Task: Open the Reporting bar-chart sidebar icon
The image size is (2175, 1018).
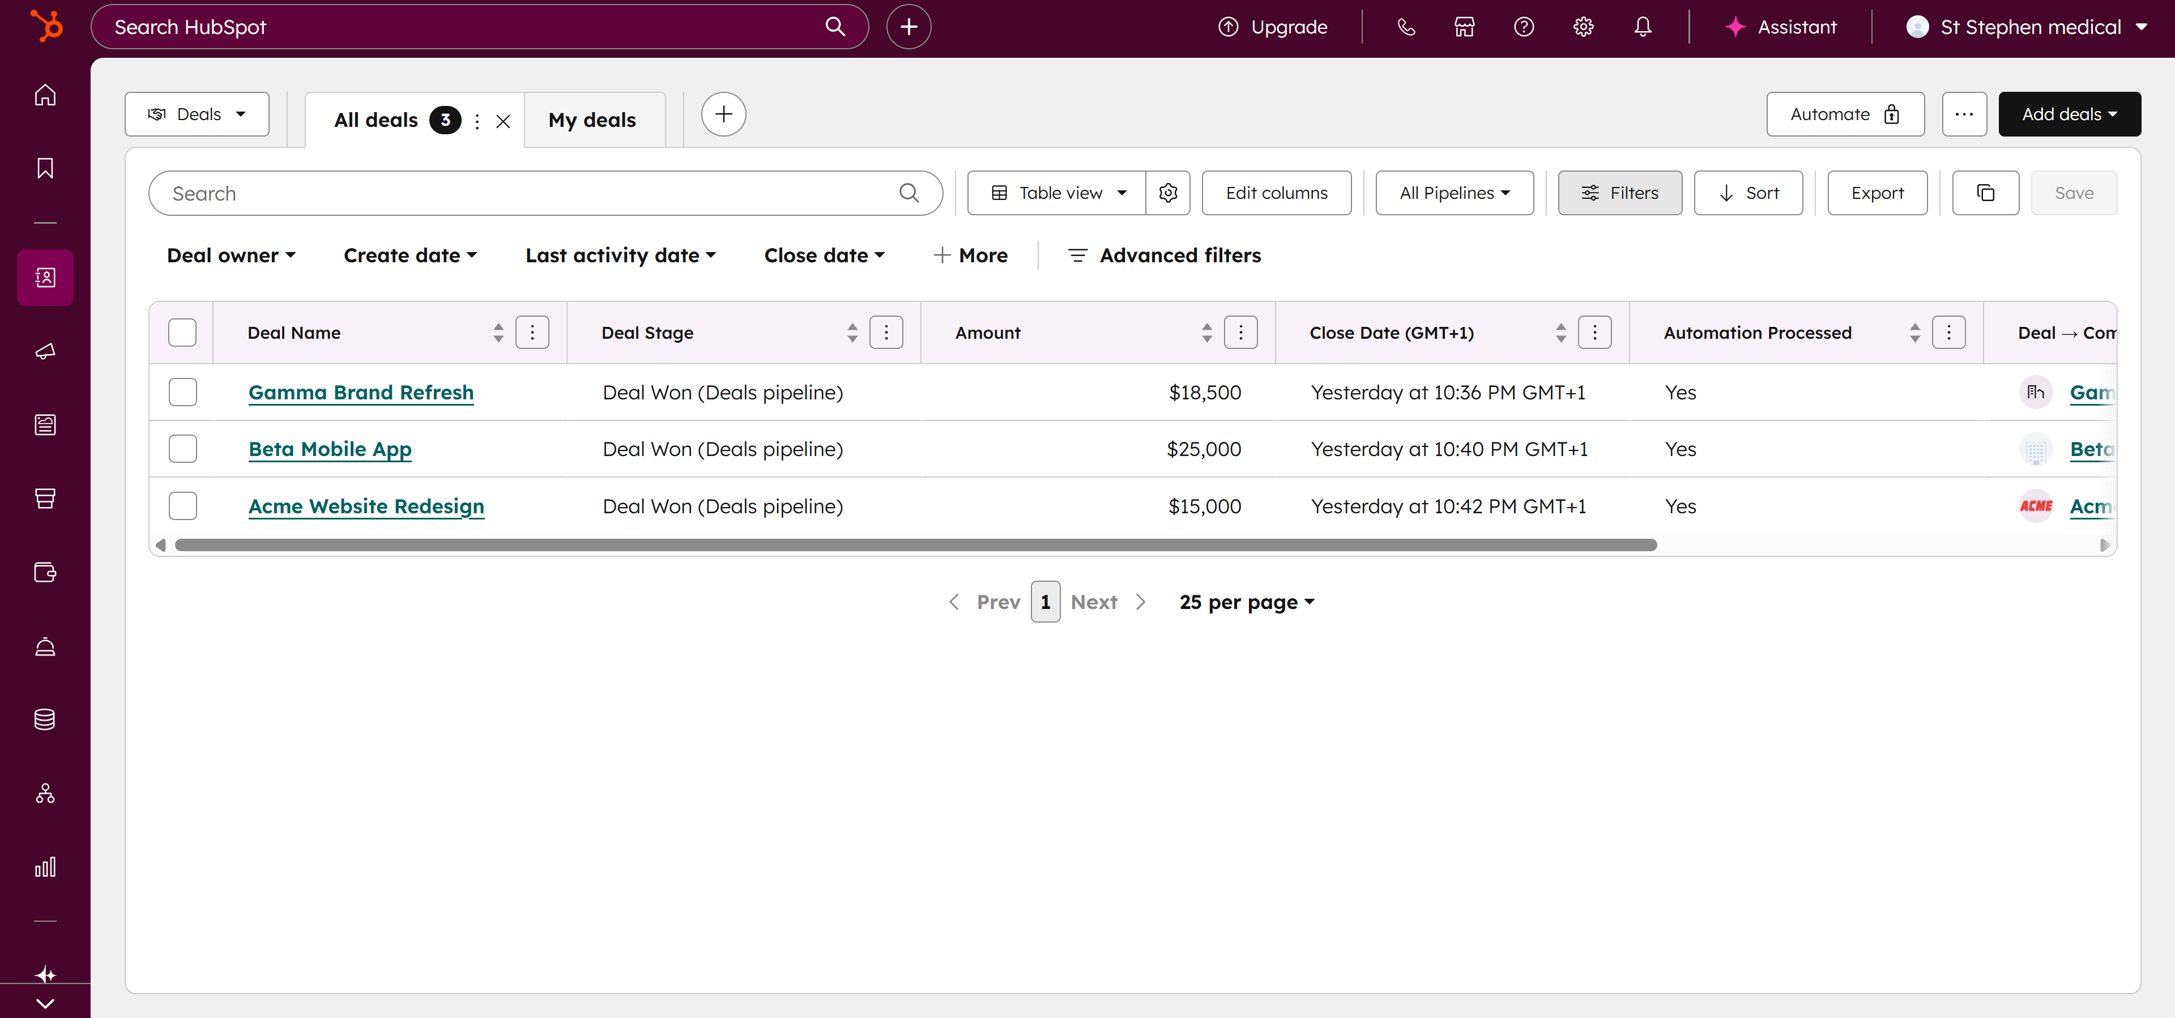Action: click(44, 866)
